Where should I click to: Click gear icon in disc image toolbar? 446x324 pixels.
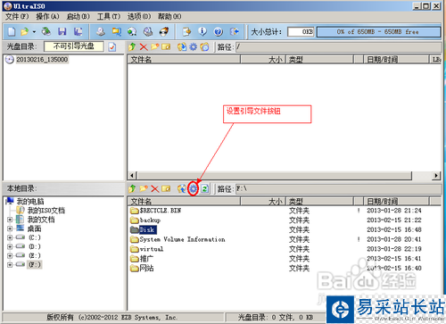pos(194,46)
